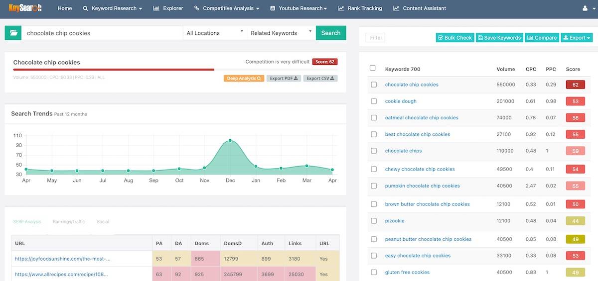This screenshot has height=281, width=598.
Task: Check the box for oatmeal chocolate chip cookies
Action: tap(374, 118)
